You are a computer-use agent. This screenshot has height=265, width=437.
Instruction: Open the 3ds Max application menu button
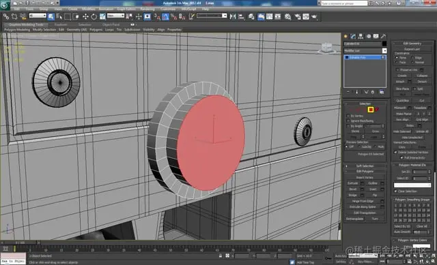(x=5, y=5)
